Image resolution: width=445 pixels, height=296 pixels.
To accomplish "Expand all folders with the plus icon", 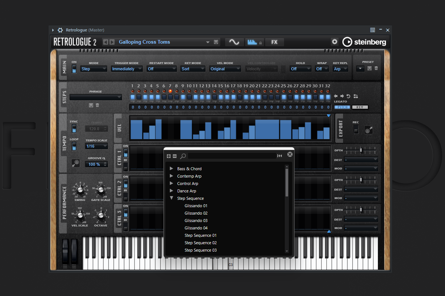I will tap(169, 156).
